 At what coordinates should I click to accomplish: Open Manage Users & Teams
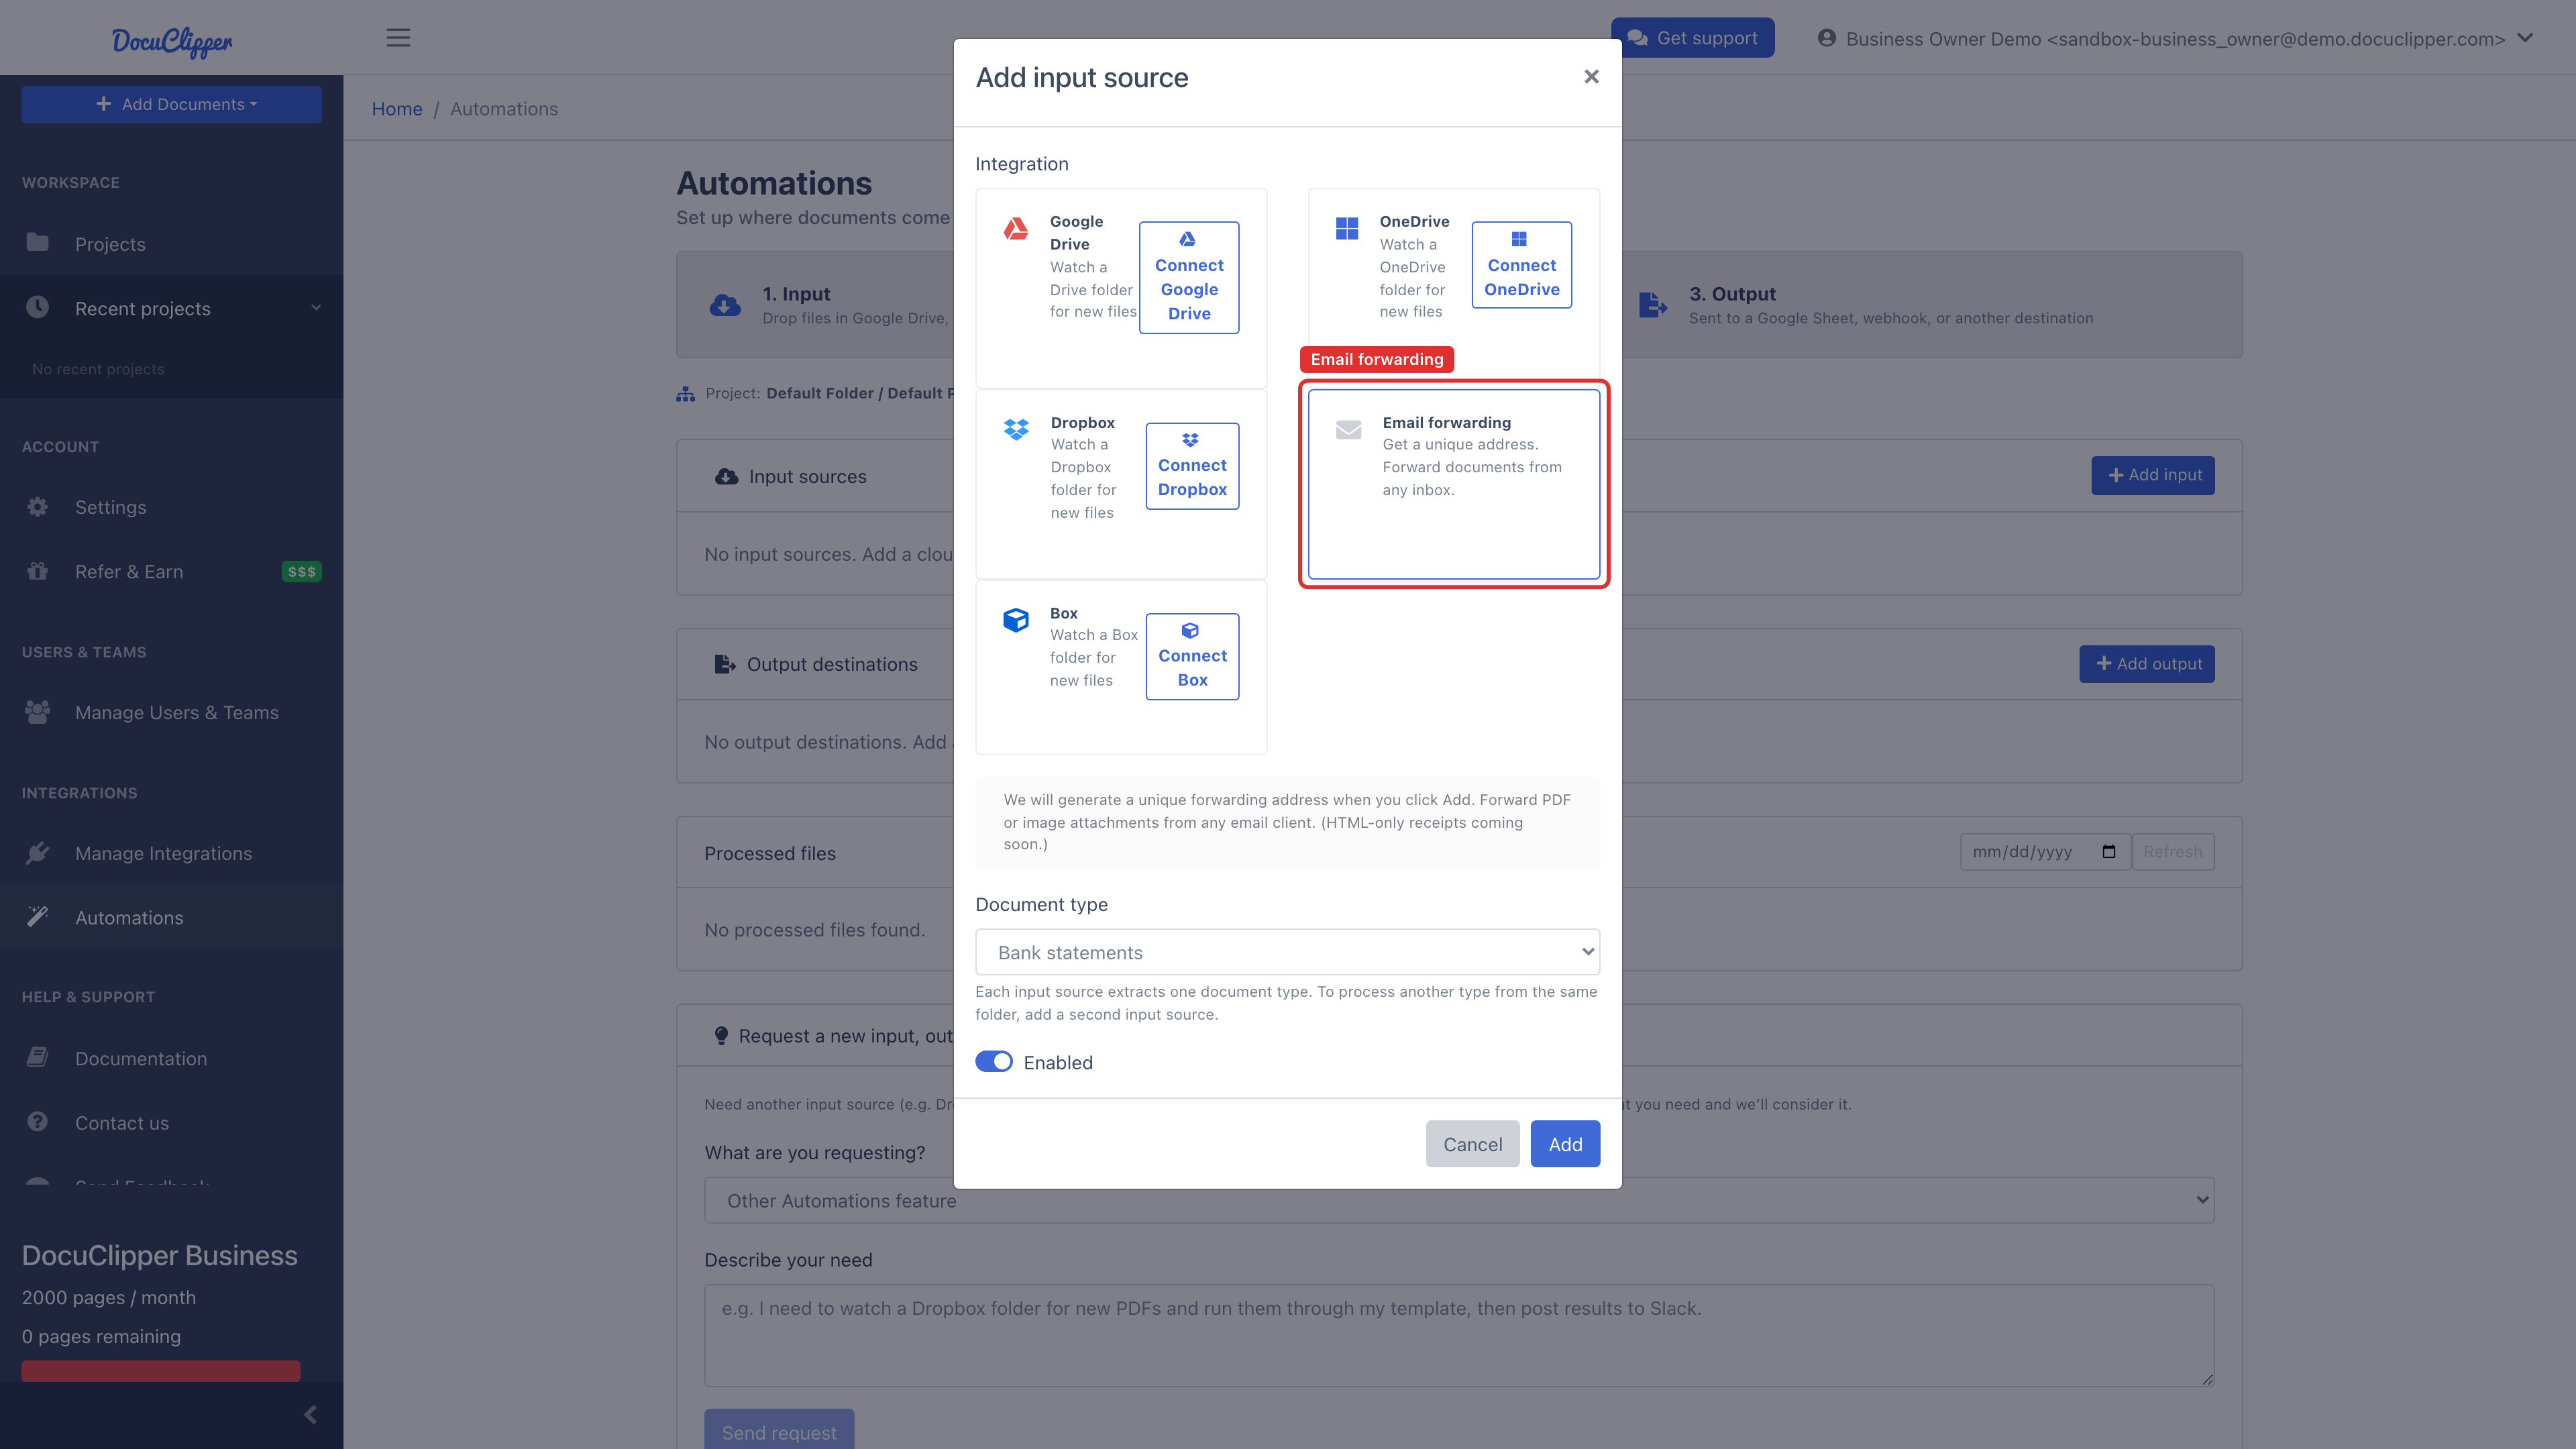(171, 712)
